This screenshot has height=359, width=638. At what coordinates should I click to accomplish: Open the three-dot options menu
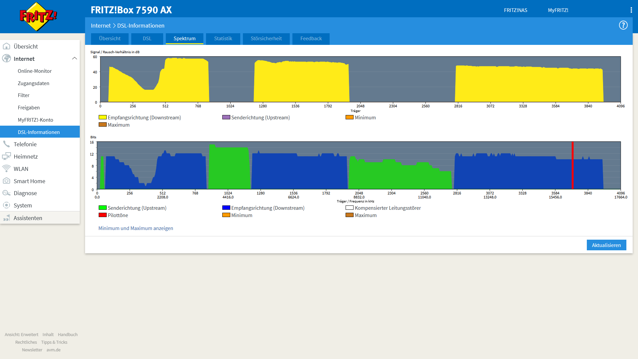(631, 10)
